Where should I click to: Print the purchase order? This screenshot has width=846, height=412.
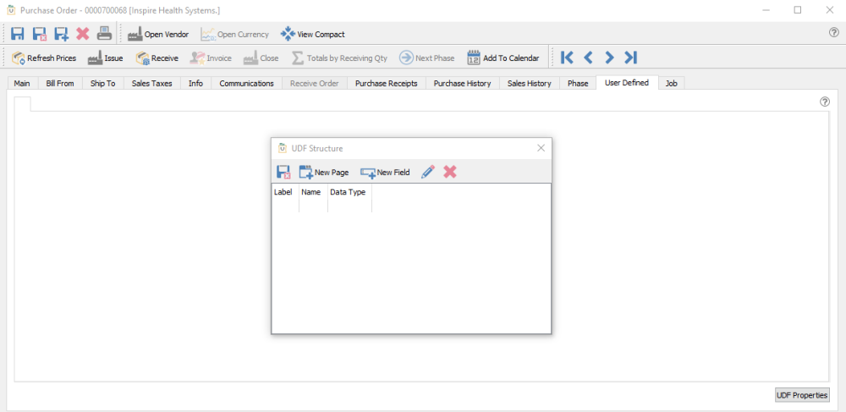click(x=104, y=34)
